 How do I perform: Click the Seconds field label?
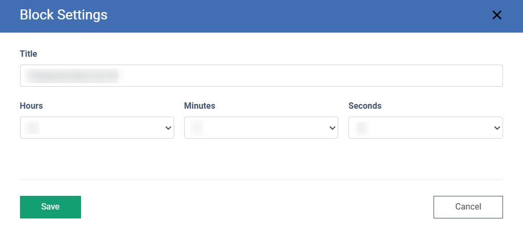[365, 106]
